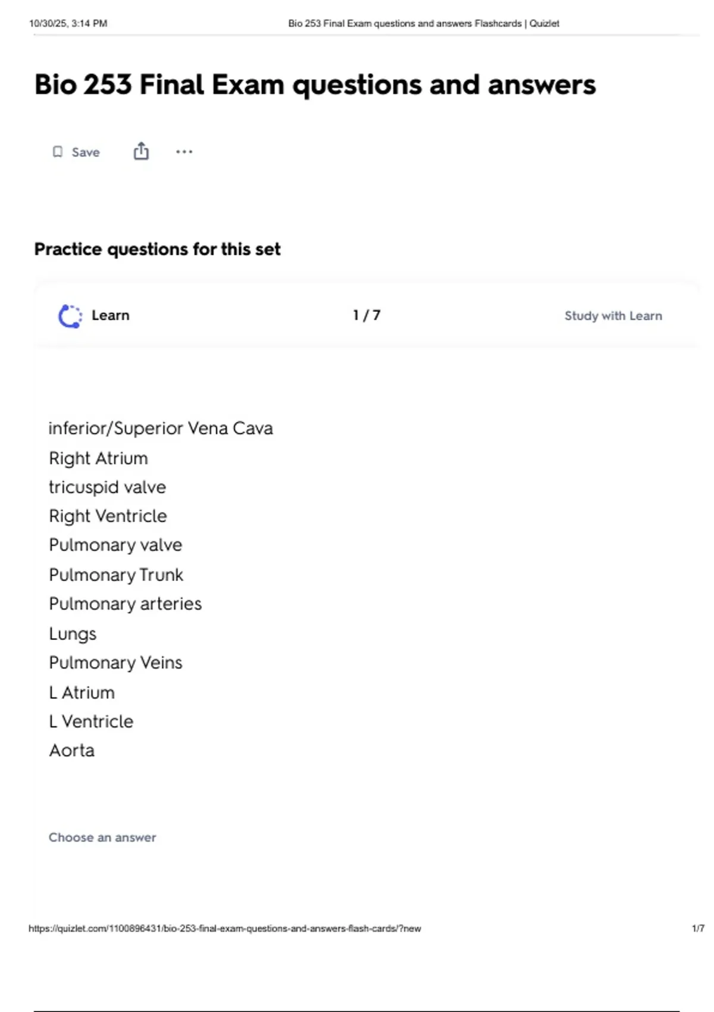714x1012 pixels.
Task: Click the Pulmonary Trunk line
Action: coord(116,575)
